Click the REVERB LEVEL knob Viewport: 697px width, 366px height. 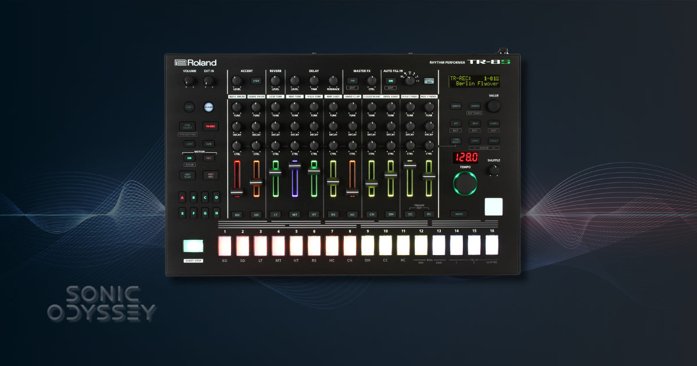(x=275, y=81)
